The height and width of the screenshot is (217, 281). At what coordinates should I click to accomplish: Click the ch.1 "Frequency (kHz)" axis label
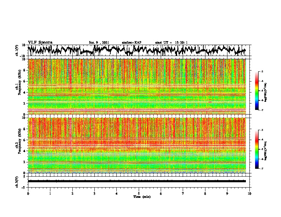pyautogui.click(x=20, y=82)
